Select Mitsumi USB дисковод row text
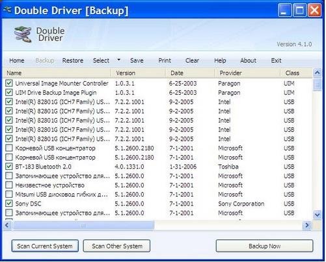Viewport: 326px width, 262px height. pyautogui.click(x=61, y=195)
